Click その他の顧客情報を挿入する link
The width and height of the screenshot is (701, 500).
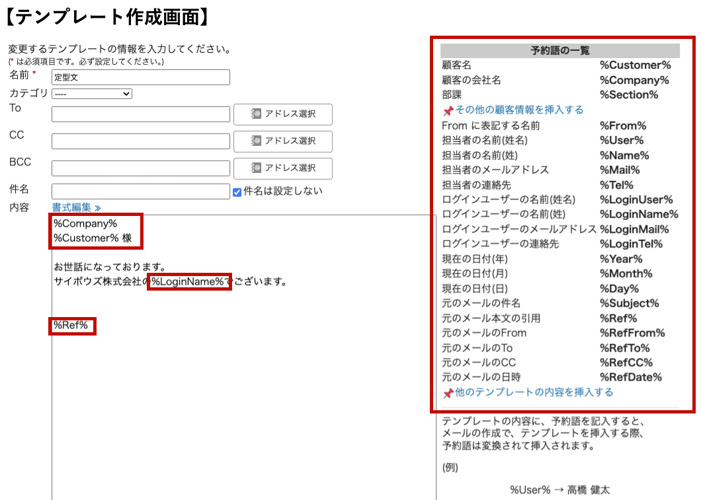[x=519, y=110]
